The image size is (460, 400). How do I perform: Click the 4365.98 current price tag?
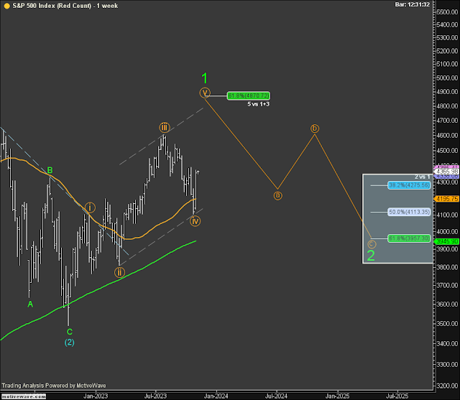coord(447,172)
